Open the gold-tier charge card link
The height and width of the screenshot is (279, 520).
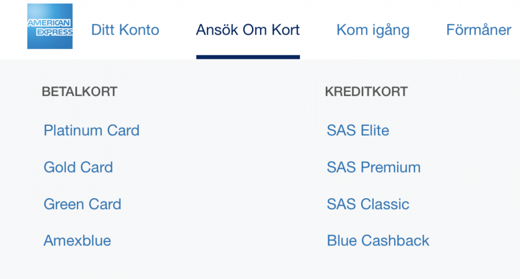click(x=78, y=168)
